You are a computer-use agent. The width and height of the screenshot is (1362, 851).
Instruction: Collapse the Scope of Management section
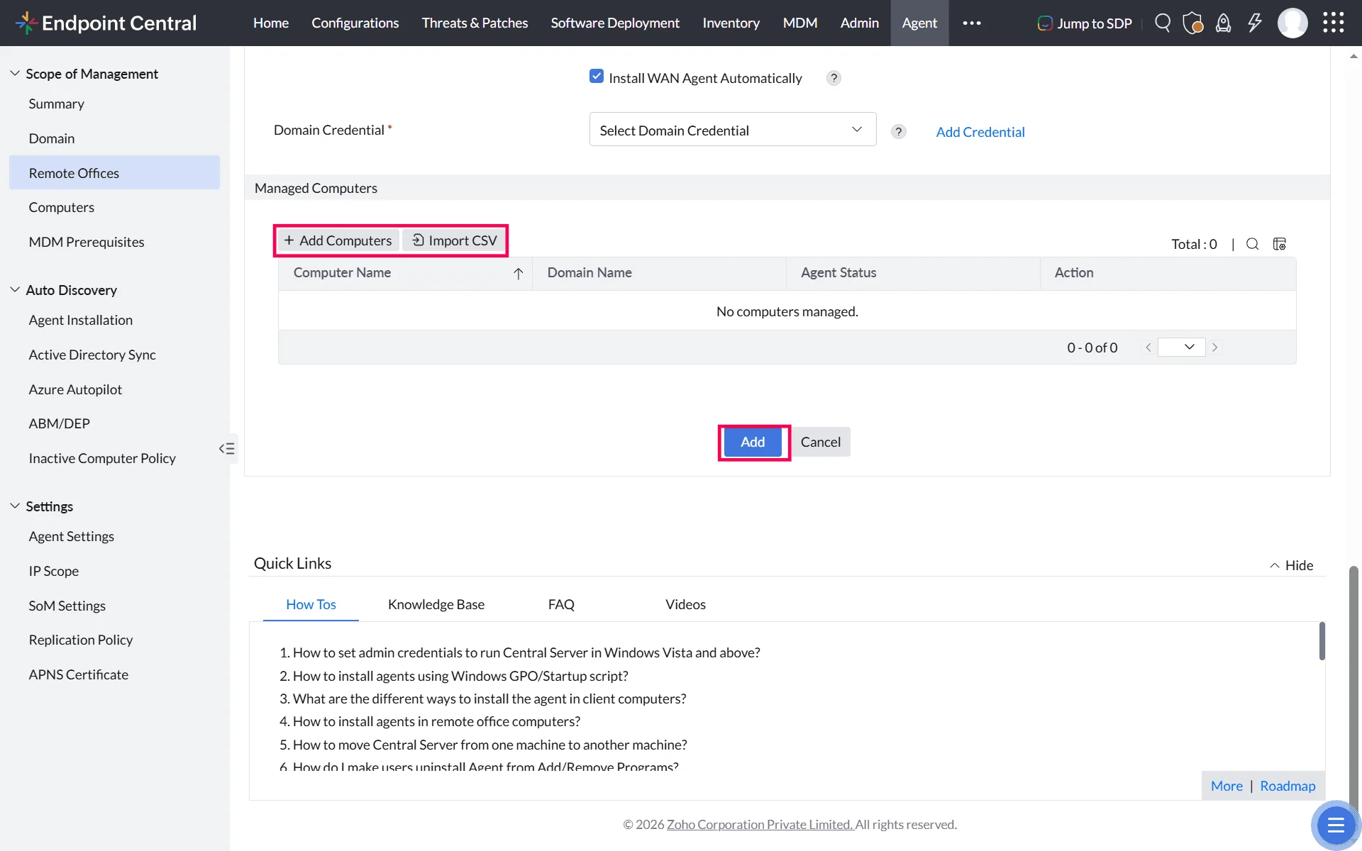pos(15,73)
